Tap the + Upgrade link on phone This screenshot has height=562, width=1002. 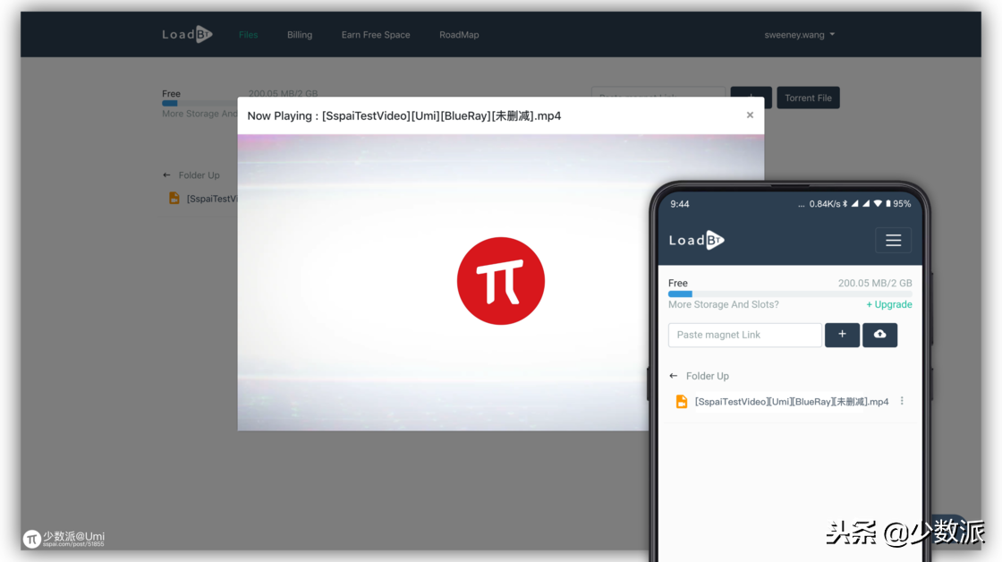click(889, 304)
